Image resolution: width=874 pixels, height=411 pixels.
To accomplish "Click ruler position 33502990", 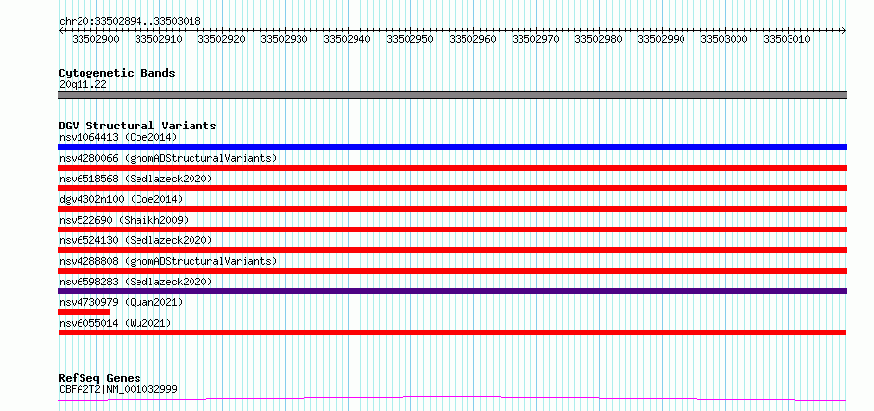I will (x=661, y=39).
